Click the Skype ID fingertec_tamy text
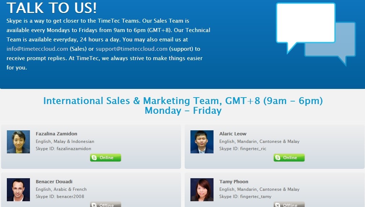 point(245,197)
